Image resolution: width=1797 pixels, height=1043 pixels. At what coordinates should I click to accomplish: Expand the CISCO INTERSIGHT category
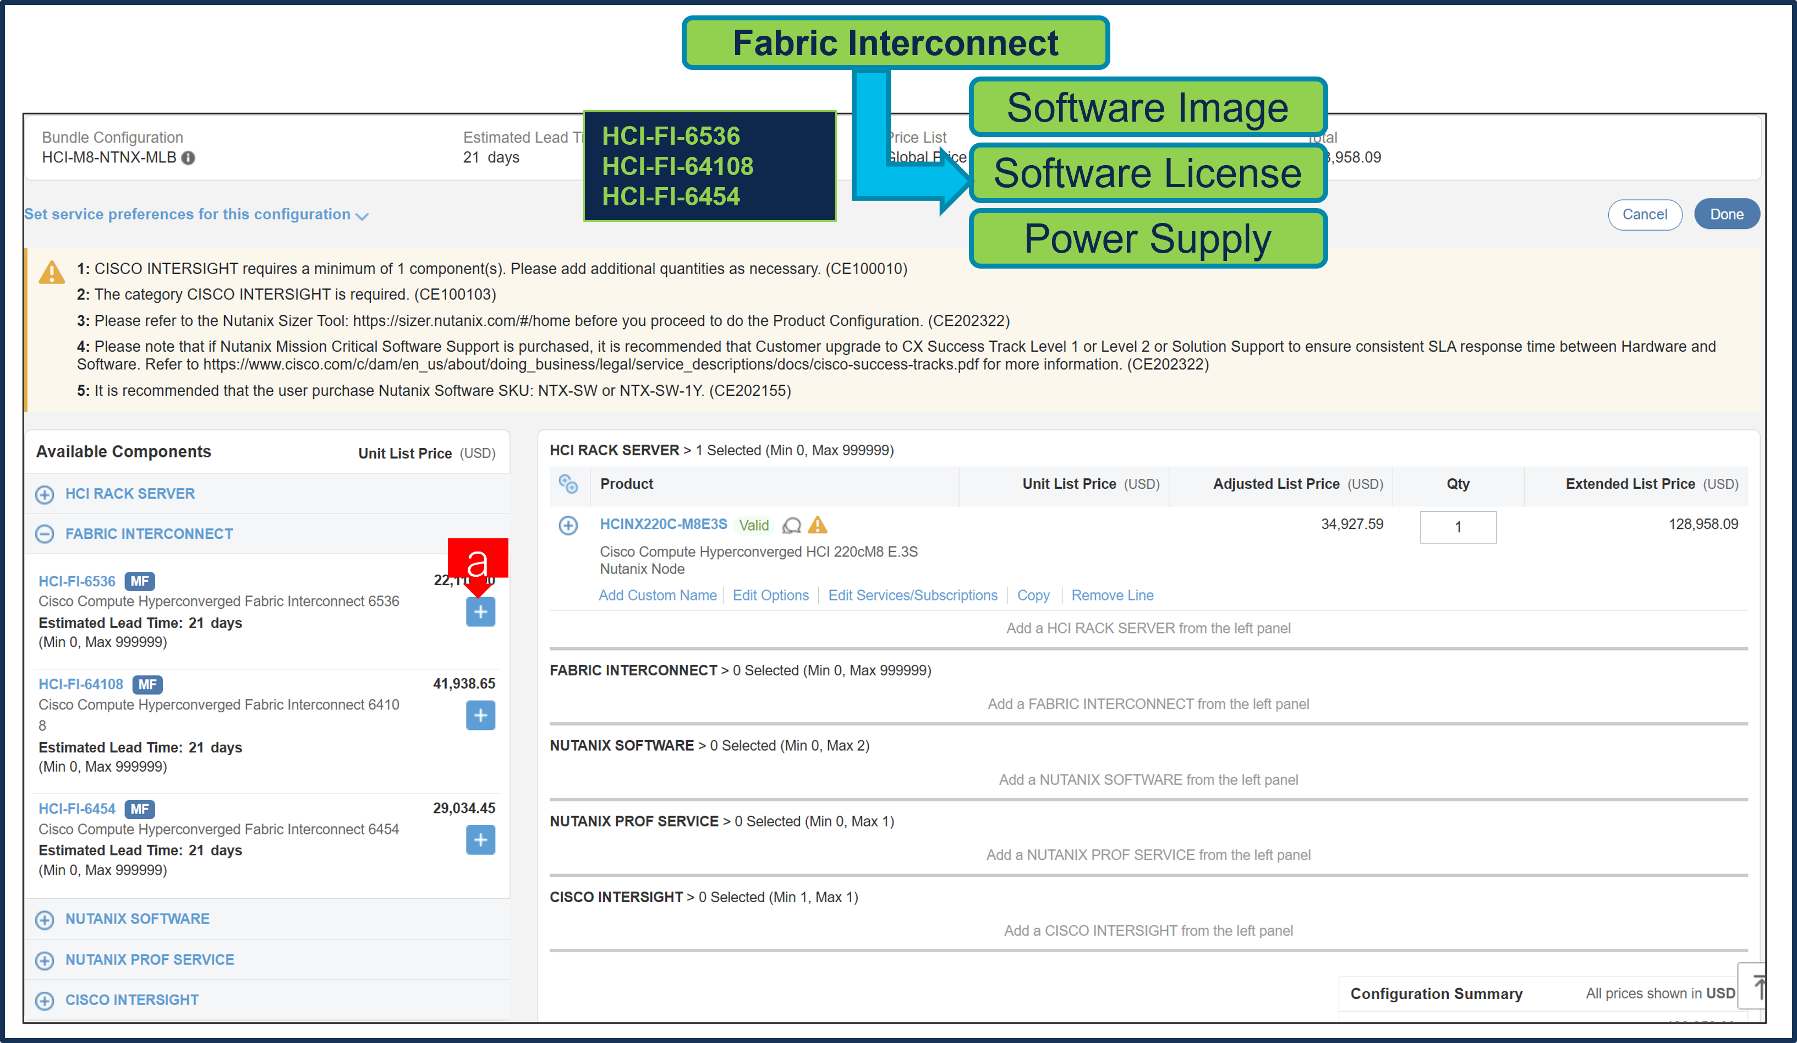(45, 1000)
